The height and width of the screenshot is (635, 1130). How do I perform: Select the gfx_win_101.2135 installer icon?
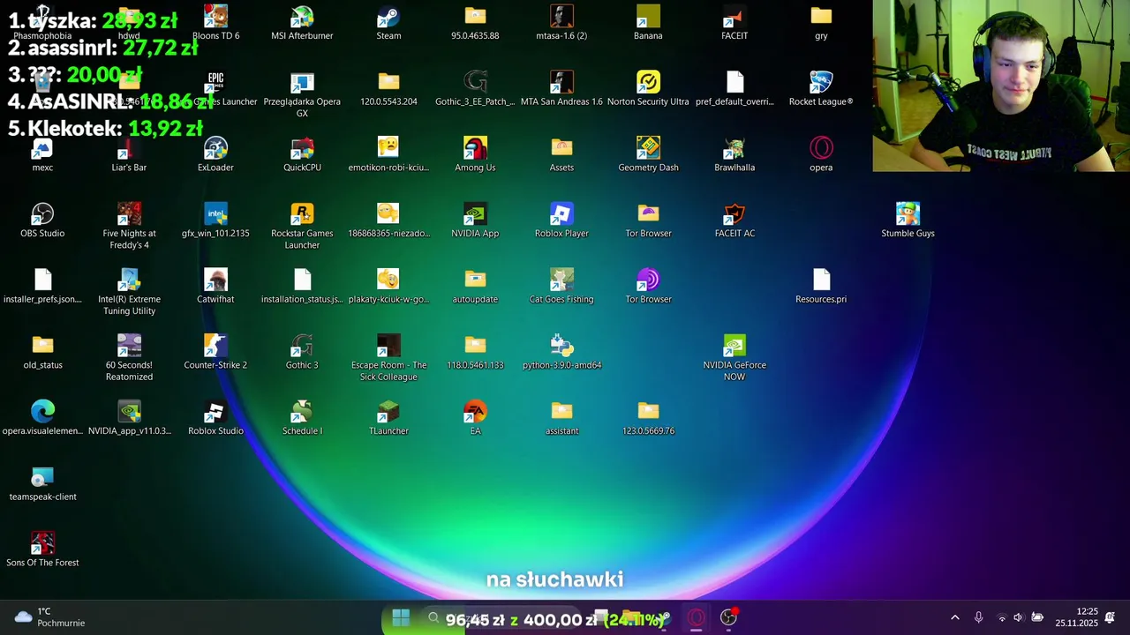[215, 220]
